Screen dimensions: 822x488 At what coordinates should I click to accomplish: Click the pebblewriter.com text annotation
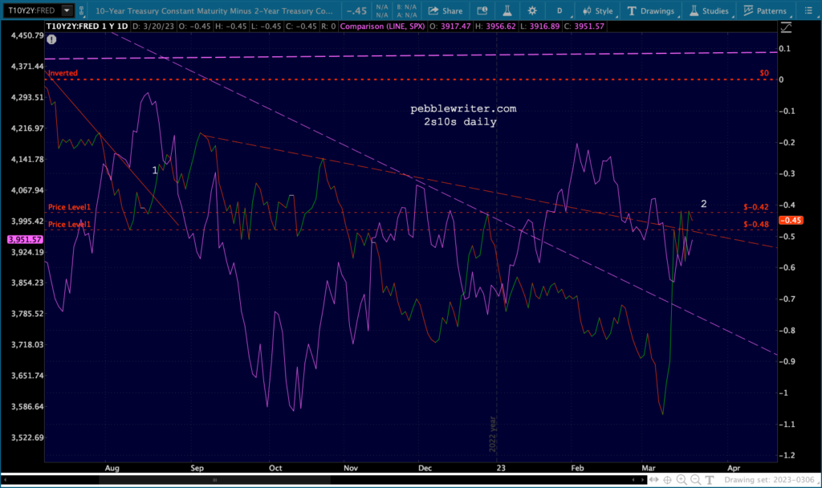[463, 108]
